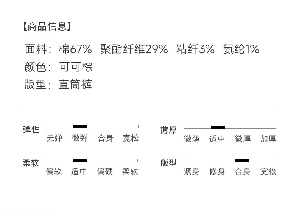Select 微薄 under the 薄厚 scale
Image resolution: width=299 pixels, height=211 pixels.
point(192,139)
